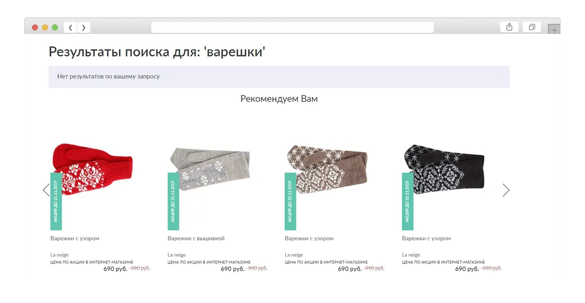585x303 pixels.
Task: Open the 'Варежки с вышивкой' product link
Action: pyautogui.click(x=196, y=238)
